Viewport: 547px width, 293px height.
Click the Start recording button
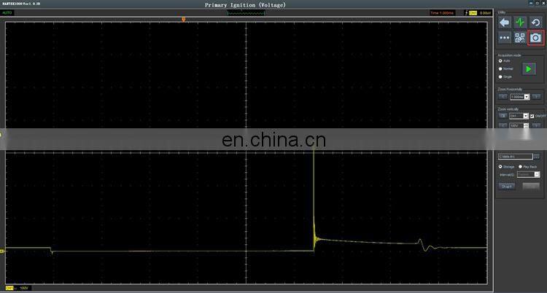[x=506, y=187]
